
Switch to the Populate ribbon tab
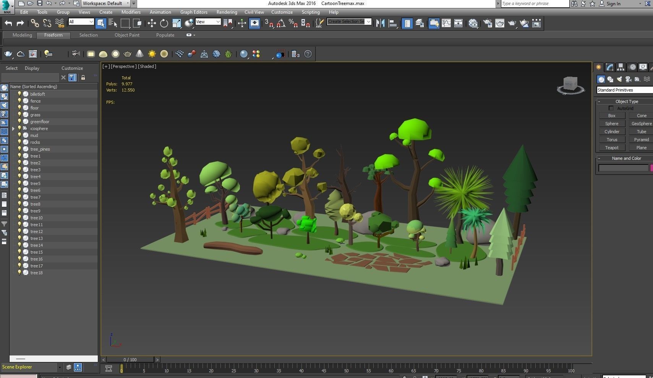pos(165,35)
